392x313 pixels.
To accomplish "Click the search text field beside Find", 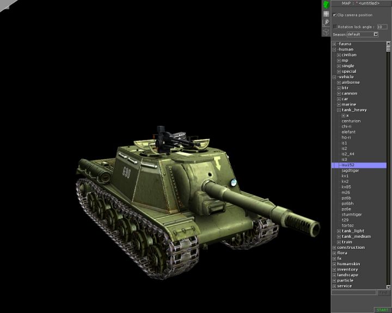I will 354,293.
